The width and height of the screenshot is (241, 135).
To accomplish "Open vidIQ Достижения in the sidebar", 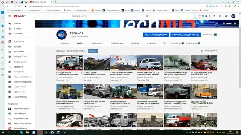I will tap(20, 91).
